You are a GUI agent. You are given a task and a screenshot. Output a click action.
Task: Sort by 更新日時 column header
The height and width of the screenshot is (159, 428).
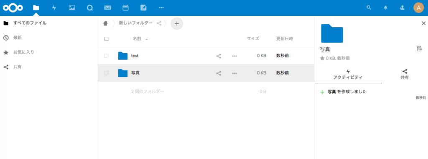(285, 39)
